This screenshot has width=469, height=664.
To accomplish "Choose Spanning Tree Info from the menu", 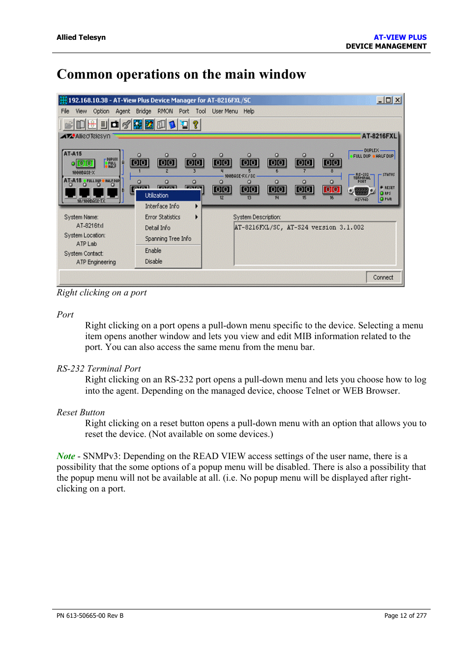I will [169, 239].
